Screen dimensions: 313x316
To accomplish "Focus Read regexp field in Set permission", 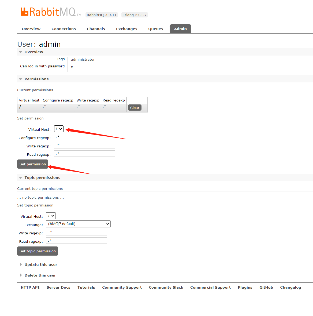I will point(84,154).
